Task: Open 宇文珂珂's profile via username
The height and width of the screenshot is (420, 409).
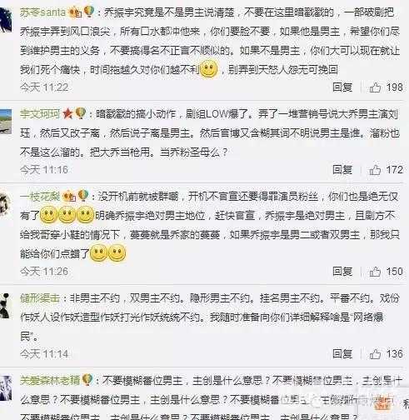Action: pyautogui.click(x=40, y=114)
